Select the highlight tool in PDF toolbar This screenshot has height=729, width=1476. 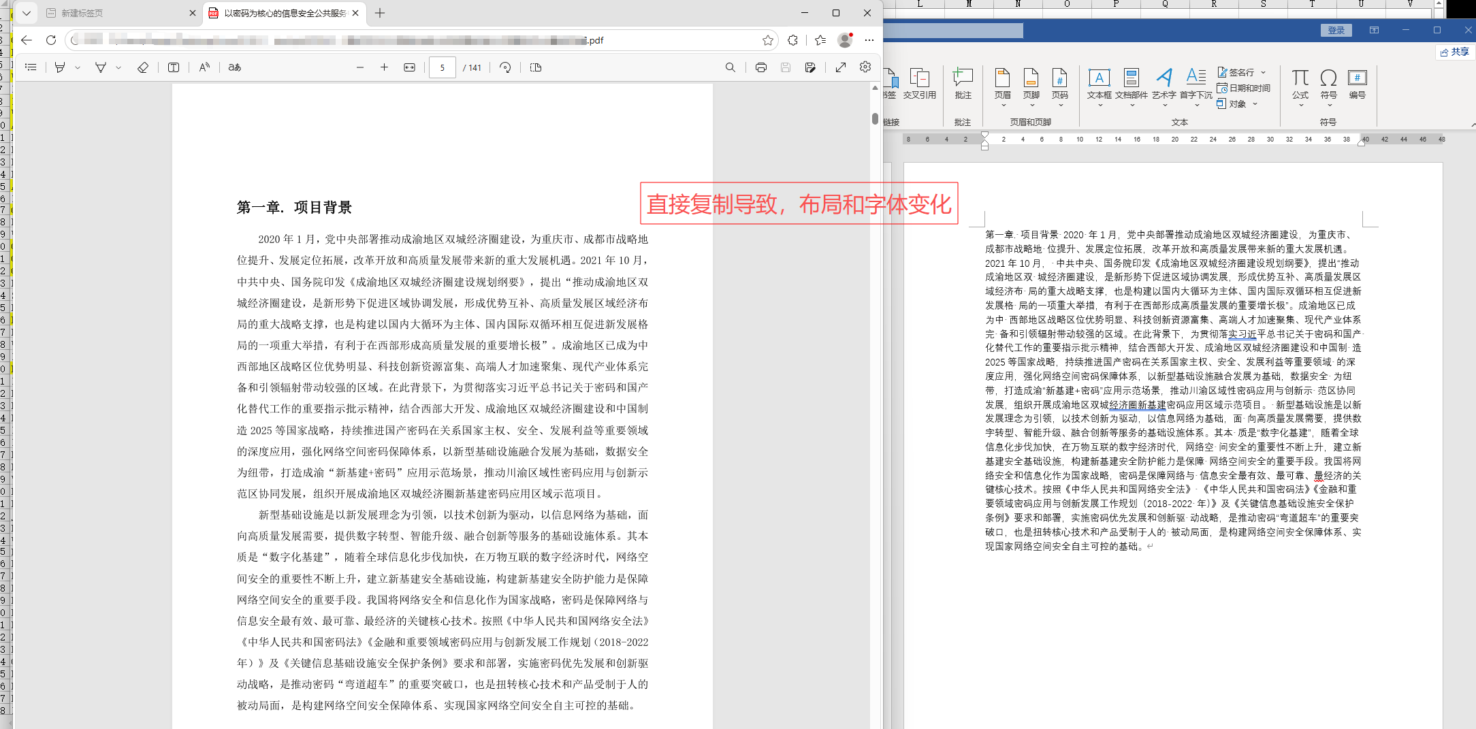click(60, 67)
